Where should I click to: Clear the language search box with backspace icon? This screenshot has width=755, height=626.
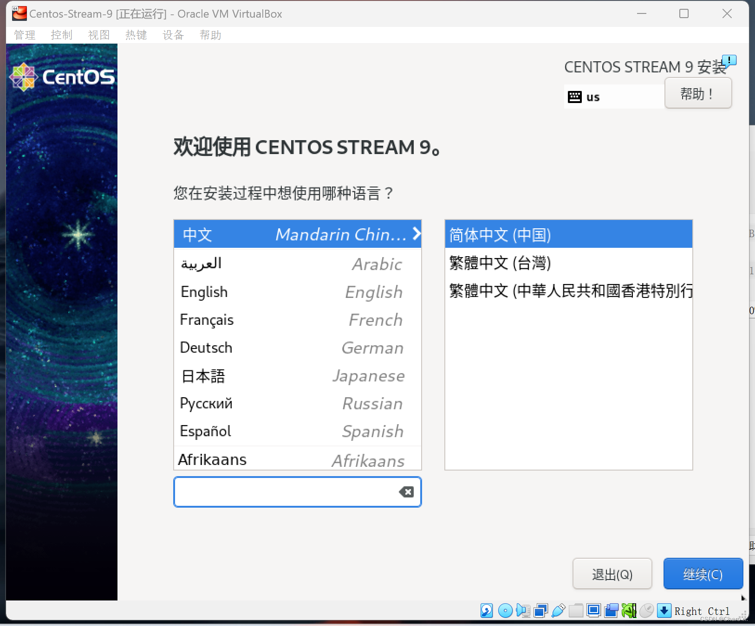pos(406,492)
